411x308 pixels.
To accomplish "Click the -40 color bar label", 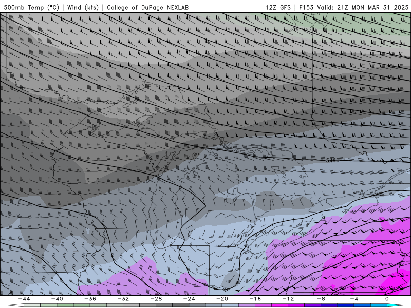I will (57, 299).
